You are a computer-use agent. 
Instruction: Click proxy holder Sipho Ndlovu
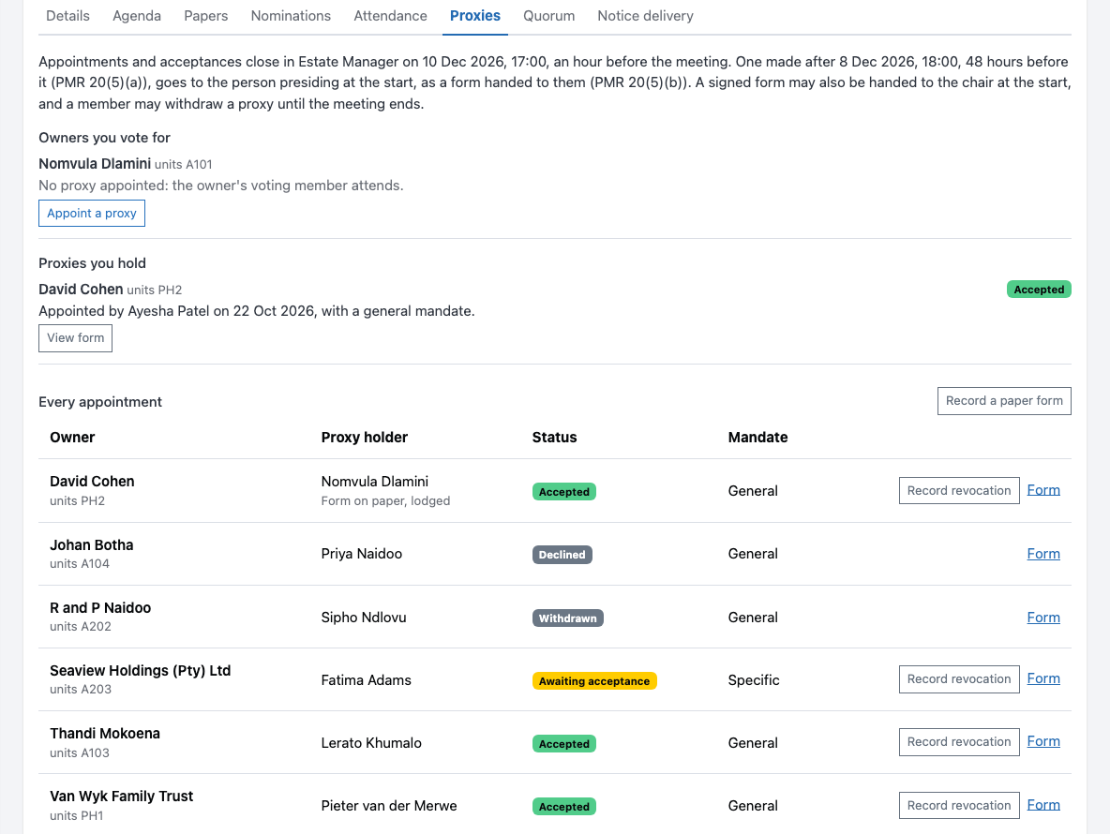point(364,618)
